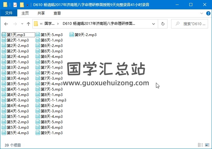Open the Customize Quick Access Toolbar dropdown

point(27,5)
